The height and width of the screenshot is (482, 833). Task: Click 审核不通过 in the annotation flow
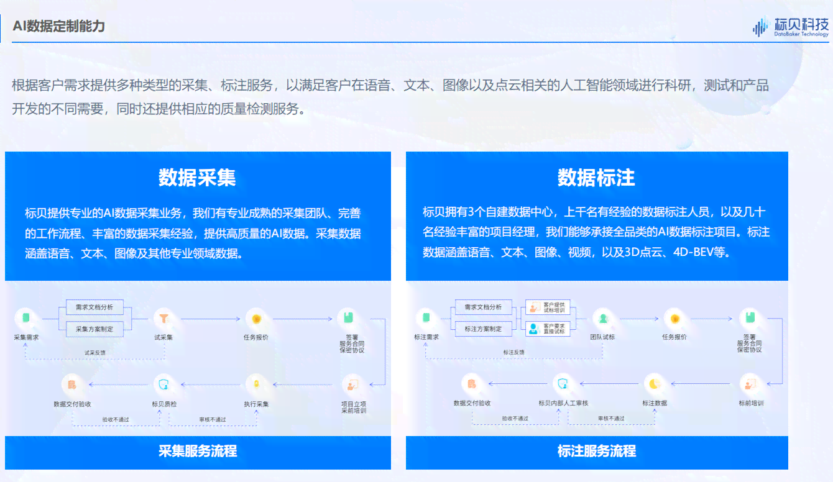click(x=611, y=419)
